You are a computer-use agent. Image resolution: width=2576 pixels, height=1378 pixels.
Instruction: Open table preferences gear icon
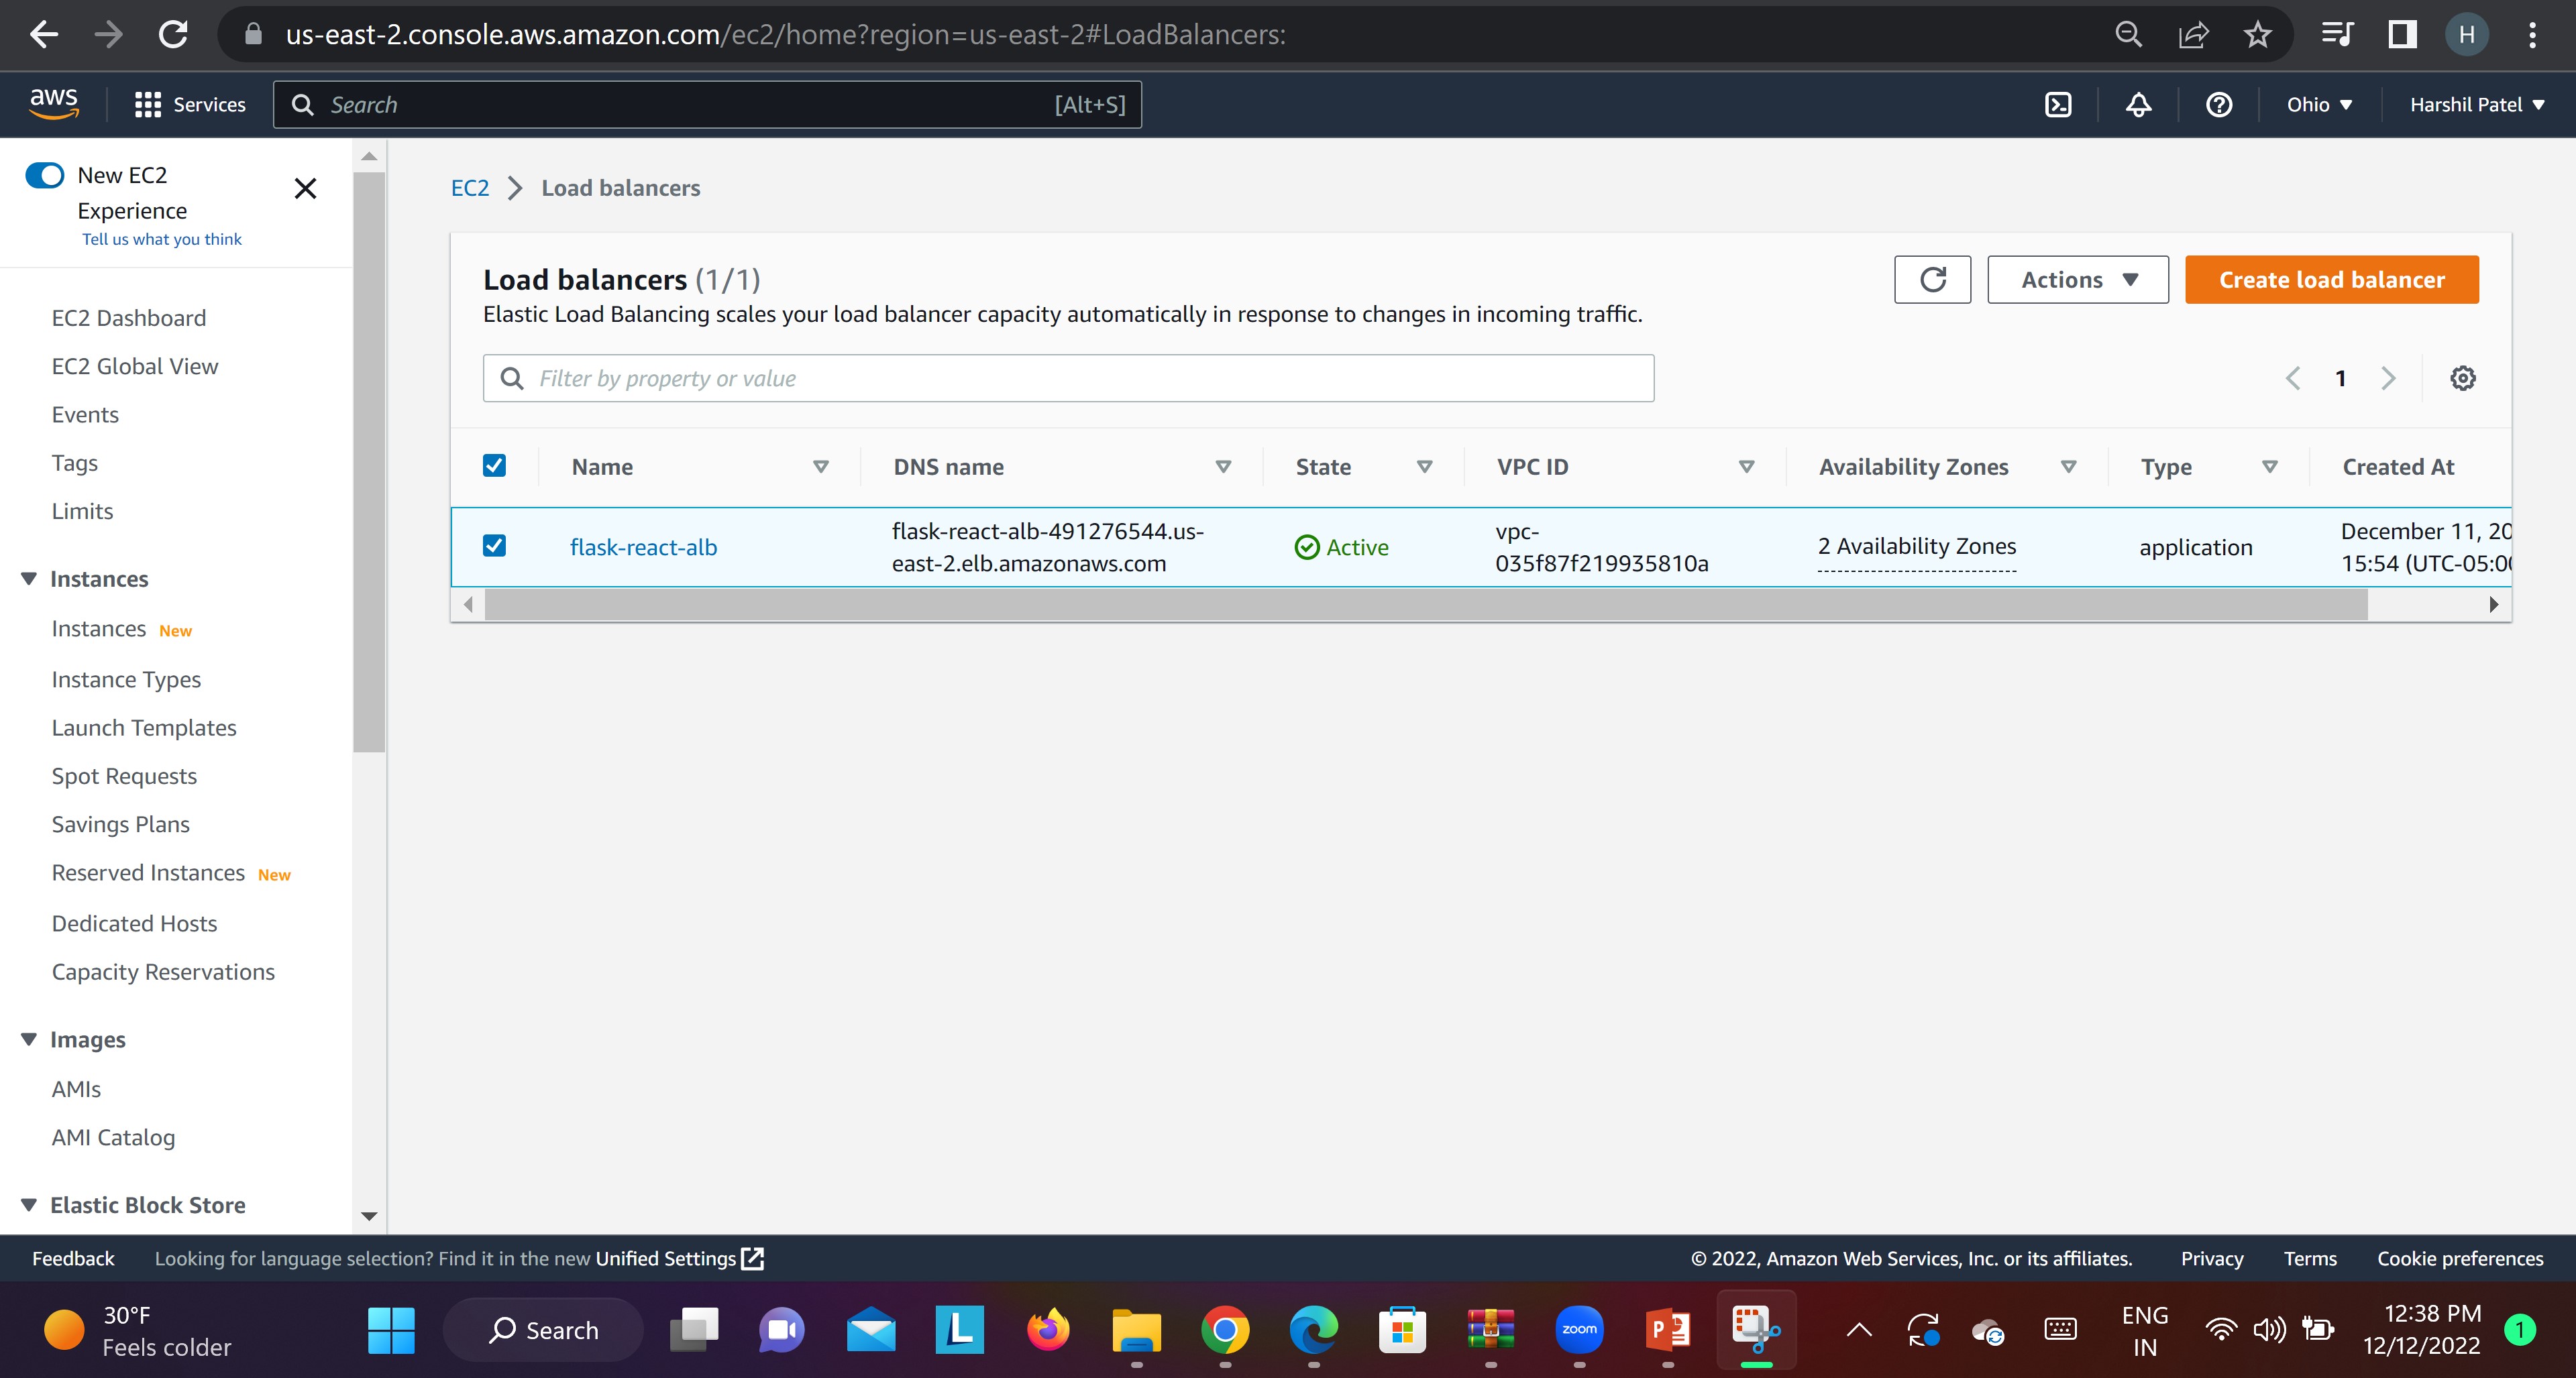pyautogui.click(x=2462, y=379)
